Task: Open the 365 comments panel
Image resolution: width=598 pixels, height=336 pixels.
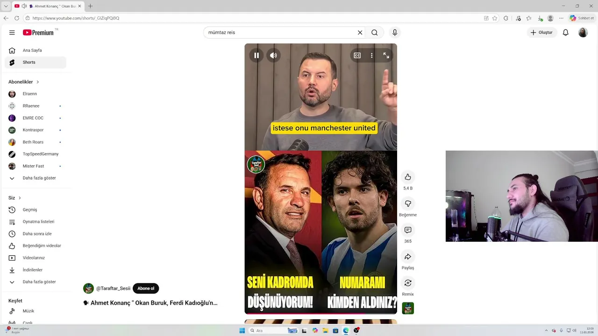Action: 408,230
